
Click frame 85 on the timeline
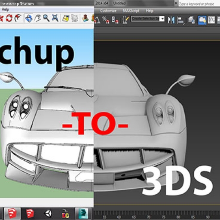[x=193, y=217]
